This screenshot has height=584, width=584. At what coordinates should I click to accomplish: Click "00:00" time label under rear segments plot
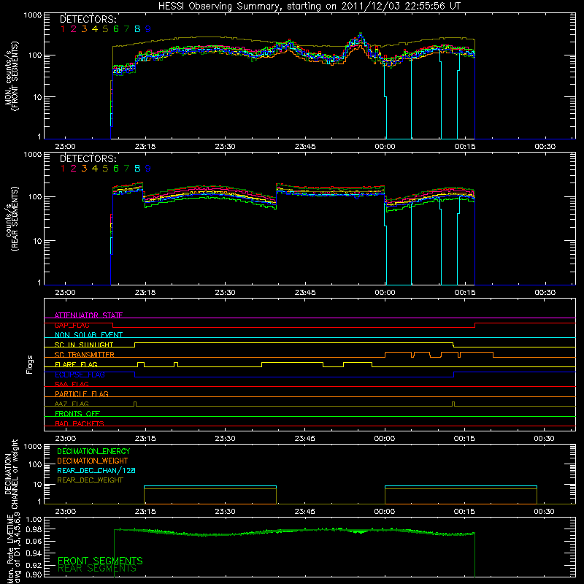pyautogui.click(x=385, y=293)
